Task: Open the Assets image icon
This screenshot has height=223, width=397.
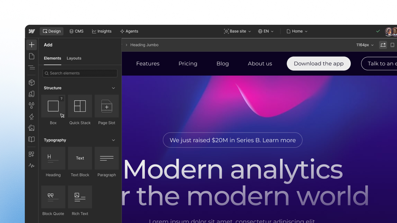Action: coord(32,128)
